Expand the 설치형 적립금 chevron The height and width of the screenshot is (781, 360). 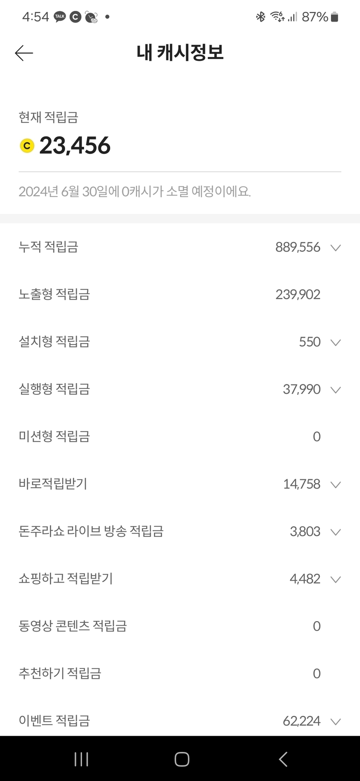click(335, 342)
